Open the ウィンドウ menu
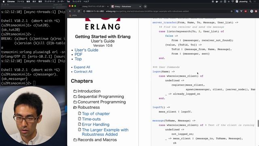The width and height of the screenshot is (259, 146). (77, 2)
